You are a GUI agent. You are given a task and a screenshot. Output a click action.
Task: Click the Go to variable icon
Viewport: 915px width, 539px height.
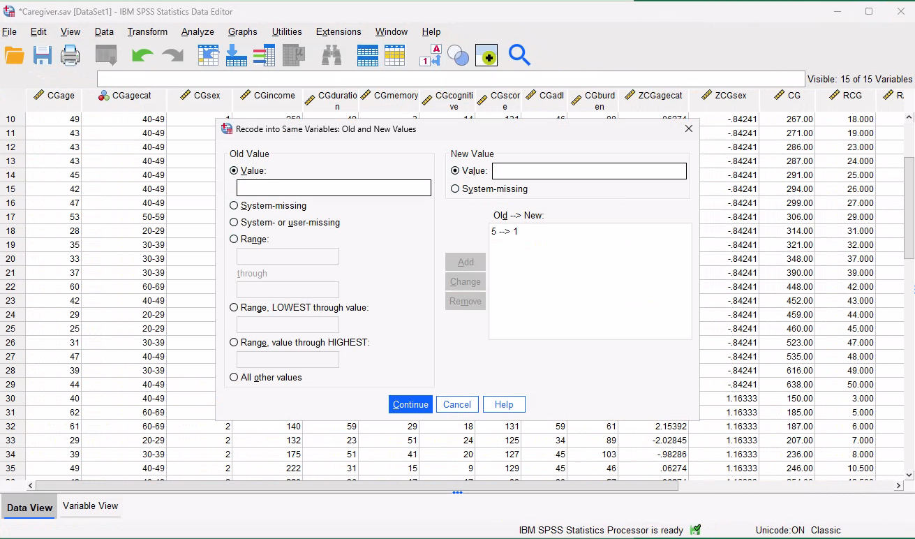[236, 55]
